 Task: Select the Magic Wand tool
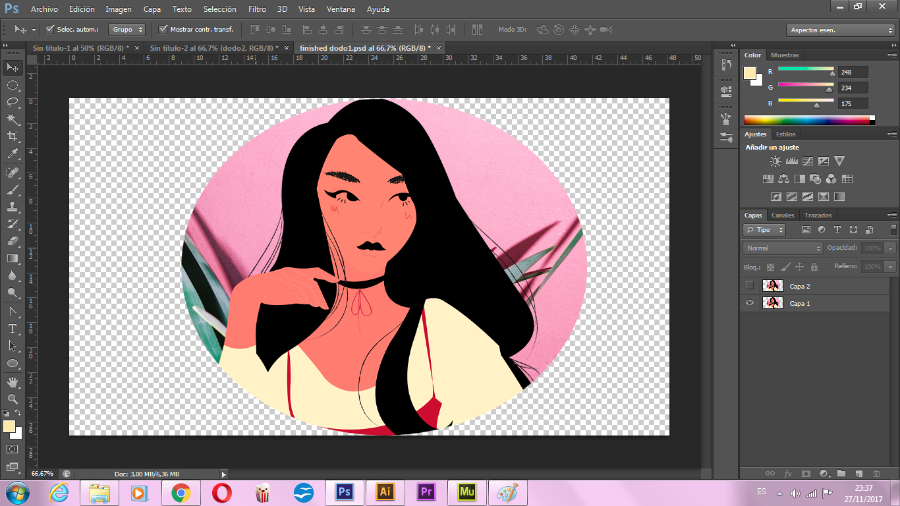13,119
